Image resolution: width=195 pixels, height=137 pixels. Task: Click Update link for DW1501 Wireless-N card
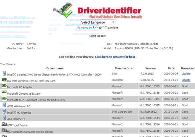point(186,80)
